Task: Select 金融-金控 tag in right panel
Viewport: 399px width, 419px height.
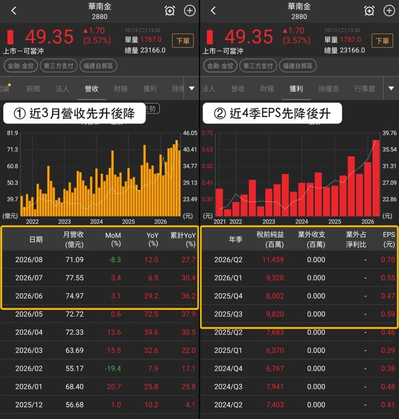Action: pyautogui.click(x=220, y=66)
